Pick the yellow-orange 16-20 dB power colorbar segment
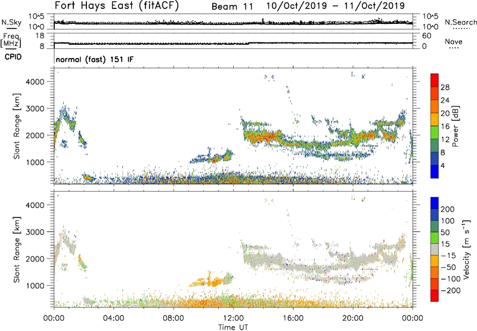Image resolution: width=477 pixels, height=331 pixels. [435, 119]
